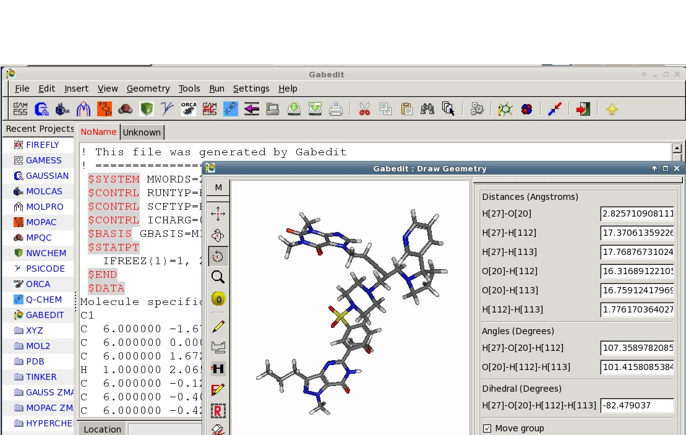The height and width of the screenshot is (435, 686).
Task: Toggle the M menu button in Draw Geometry
Action: coord(218,187)
